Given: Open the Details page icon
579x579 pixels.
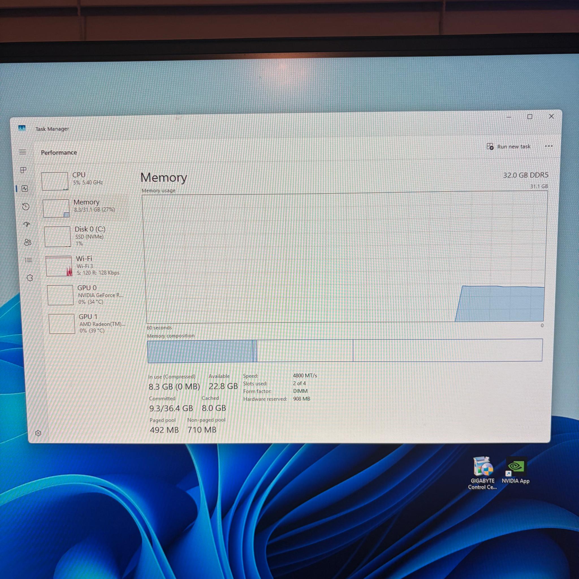Looking at the screenshot, I should tap(29, 260).
